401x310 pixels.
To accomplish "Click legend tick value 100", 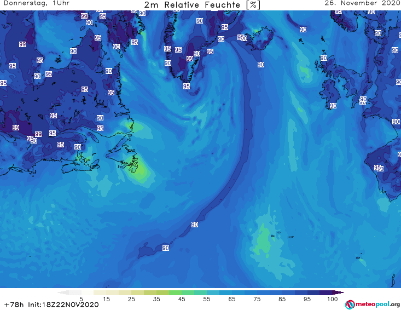I will (x=333, y=299).
